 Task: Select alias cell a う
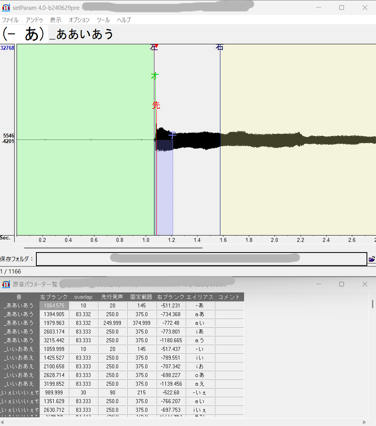[x=200, y=340]
